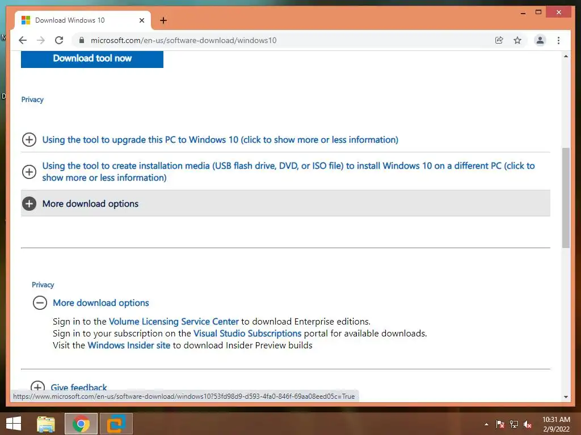Expand 'Using the tool to upgrade this PC' section
Image resolution: width=581 pixels, height=435 pixels.
(220, 140)
